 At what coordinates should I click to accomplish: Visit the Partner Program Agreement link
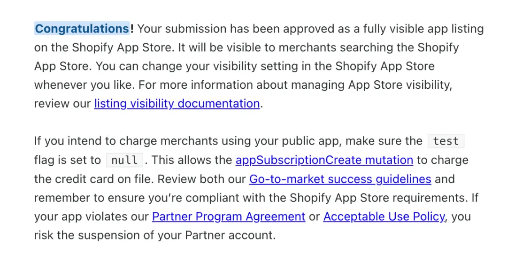pyautogui.click(x=229, y=216)
